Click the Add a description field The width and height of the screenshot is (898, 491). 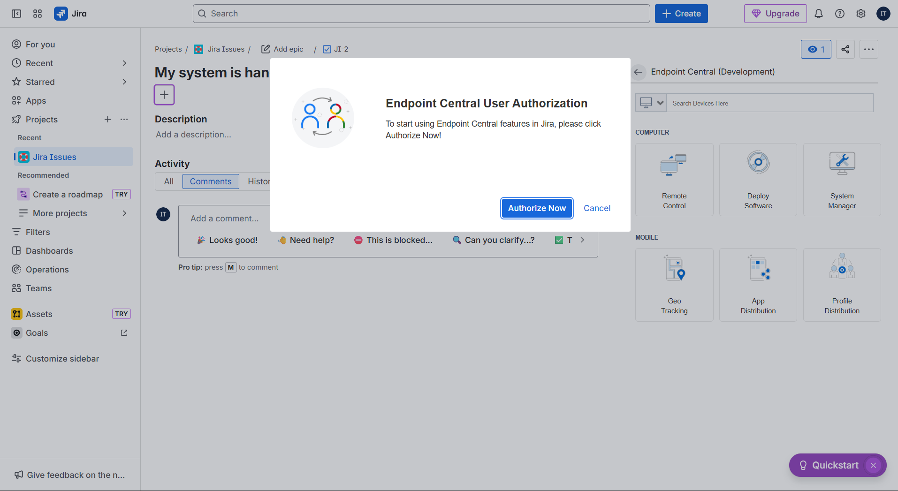point(194,135)
